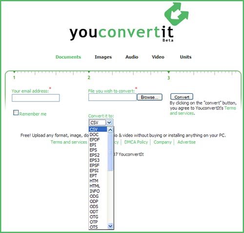Click the green recycle arrows logo icon

(x=177, y=14)
